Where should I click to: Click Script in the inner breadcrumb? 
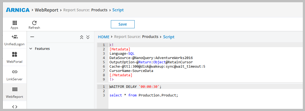169,37
